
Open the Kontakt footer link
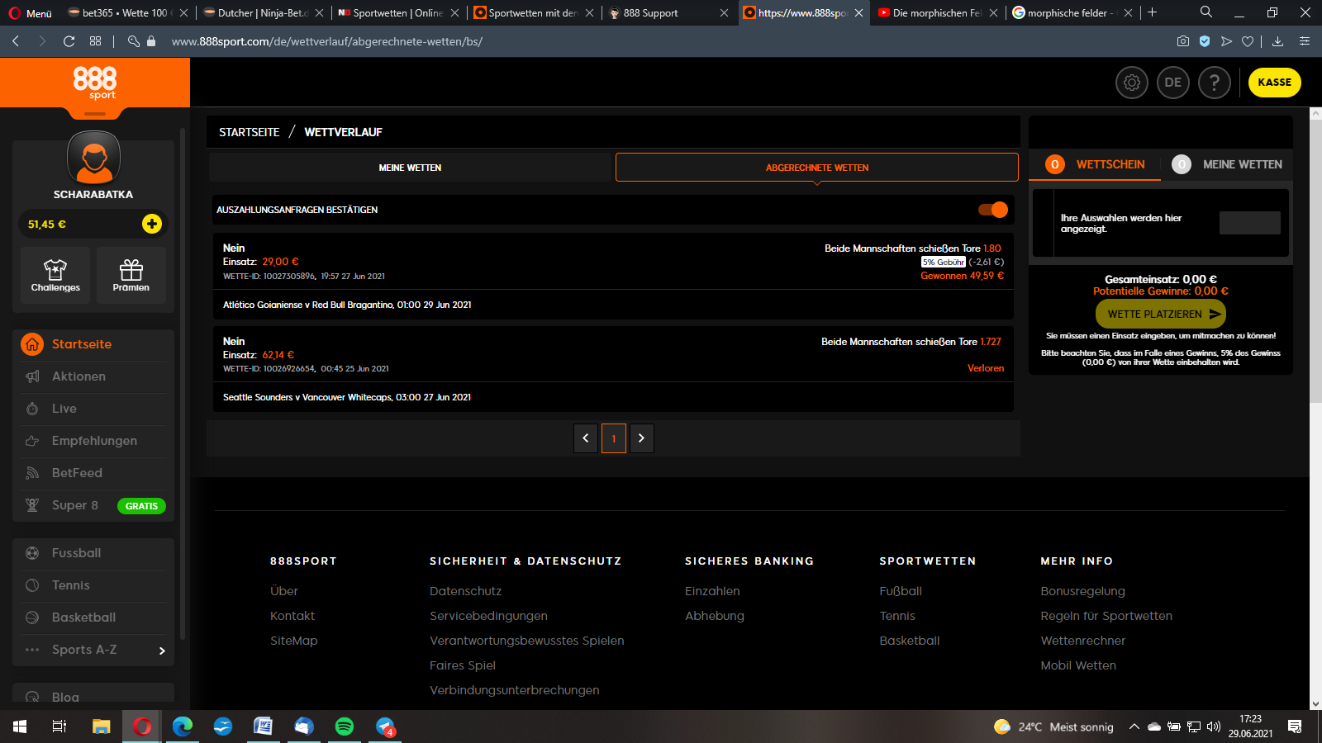(x=292, y=616)
